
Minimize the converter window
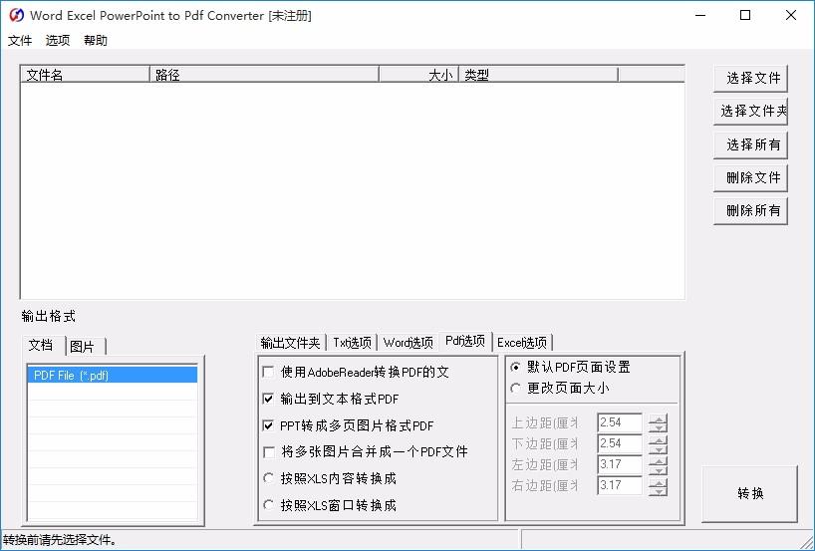[x=700, y=15]
